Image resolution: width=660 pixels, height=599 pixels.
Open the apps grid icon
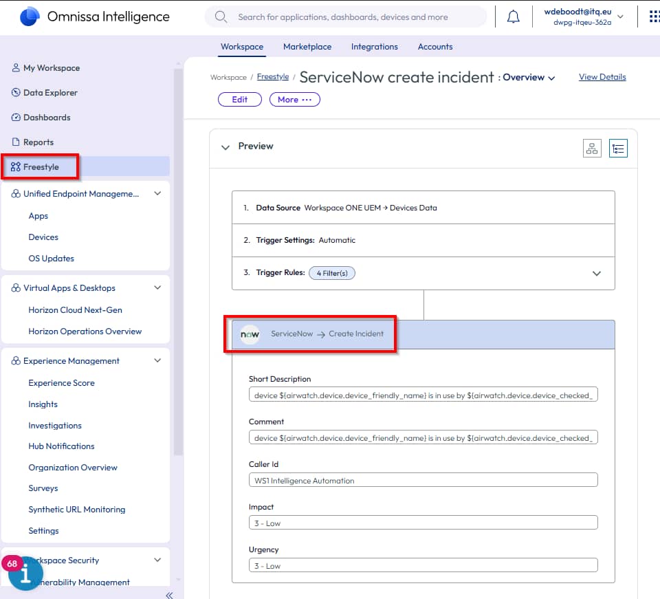[x=654, y=17]
